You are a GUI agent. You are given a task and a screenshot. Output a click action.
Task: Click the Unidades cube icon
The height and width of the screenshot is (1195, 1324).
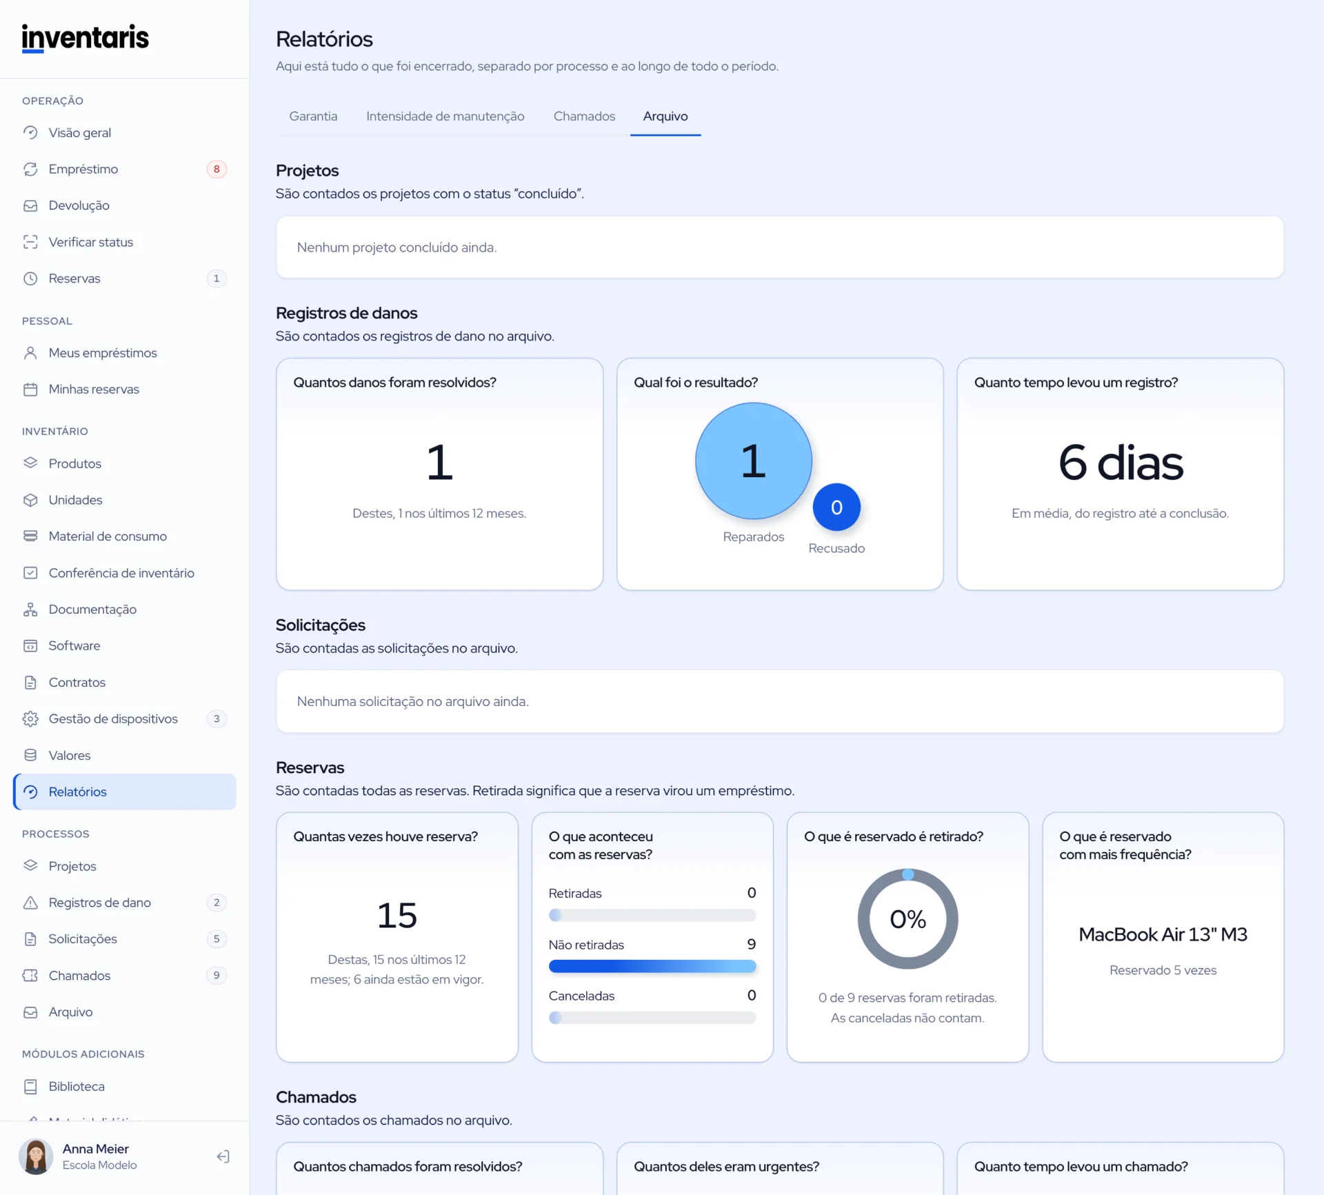[x=30, y=500]
